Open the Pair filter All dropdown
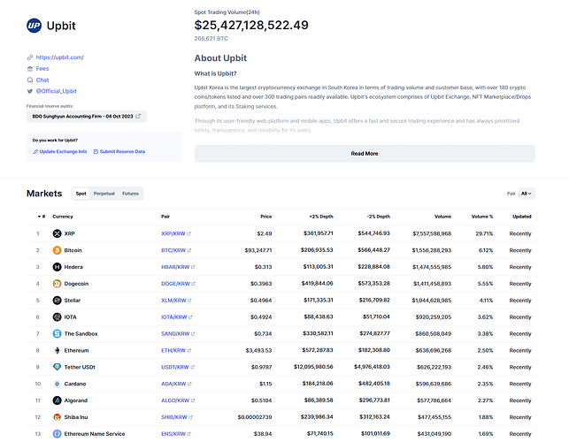Screen dimensions: 569x442 pyautogui.click(x=527, y=194)
